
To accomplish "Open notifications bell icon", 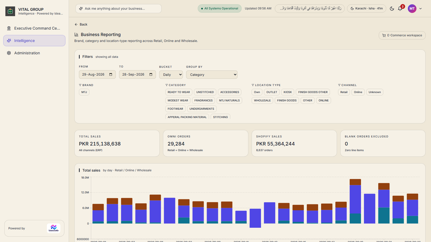I will click(x=400, y=9).
